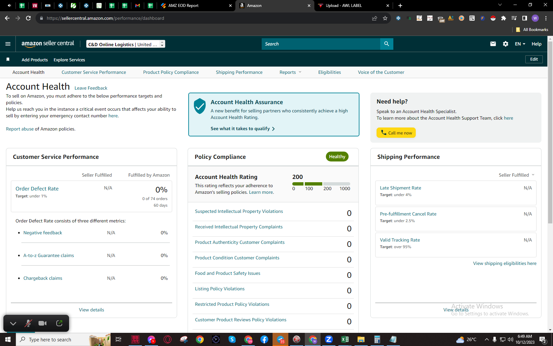
Task: Open the Seller Central settings gear
Action: point(506,44)
